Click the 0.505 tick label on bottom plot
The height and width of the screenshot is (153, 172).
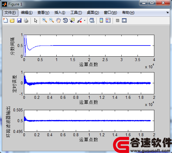[18, 110]
